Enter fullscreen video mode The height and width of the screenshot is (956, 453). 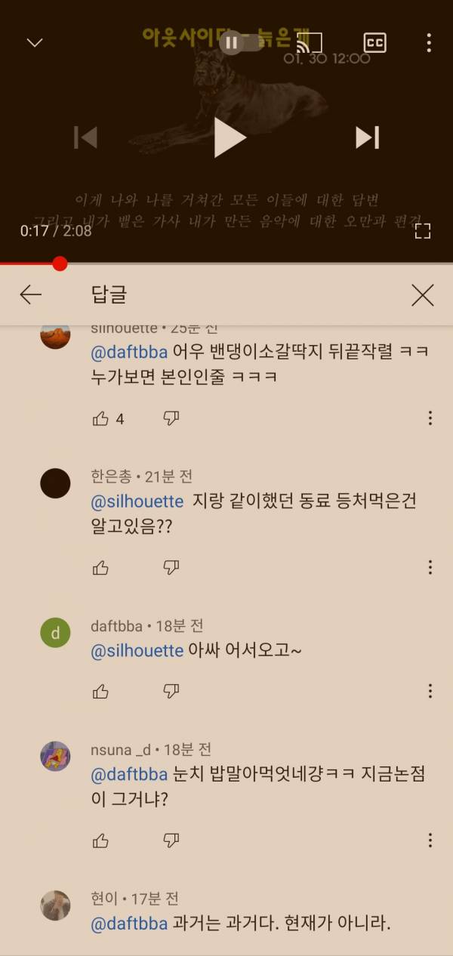point(423,231)
